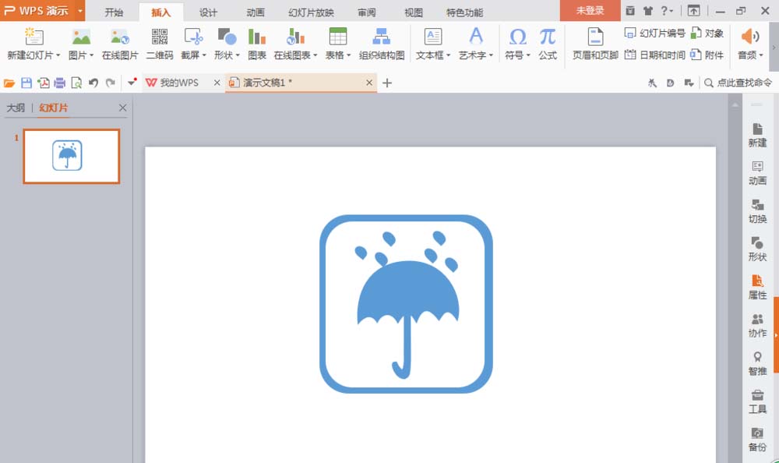Expand the 图片 dropdown arrow
Viewport: 779px width, 463px height.
(x=91, y=55)
